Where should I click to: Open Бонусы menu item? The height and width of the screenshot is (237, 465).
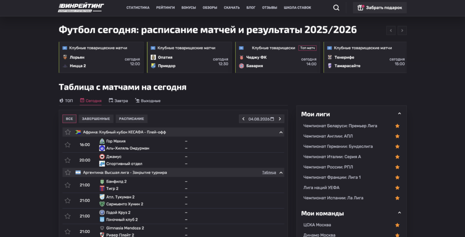(188, 8)
